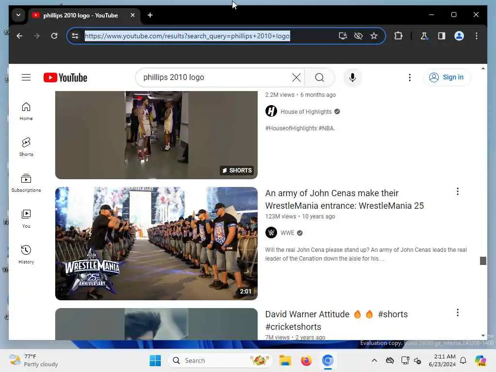Click the scrollbar down arrow
Viewport: 496px width, 372px height.
tap(483, 335)
